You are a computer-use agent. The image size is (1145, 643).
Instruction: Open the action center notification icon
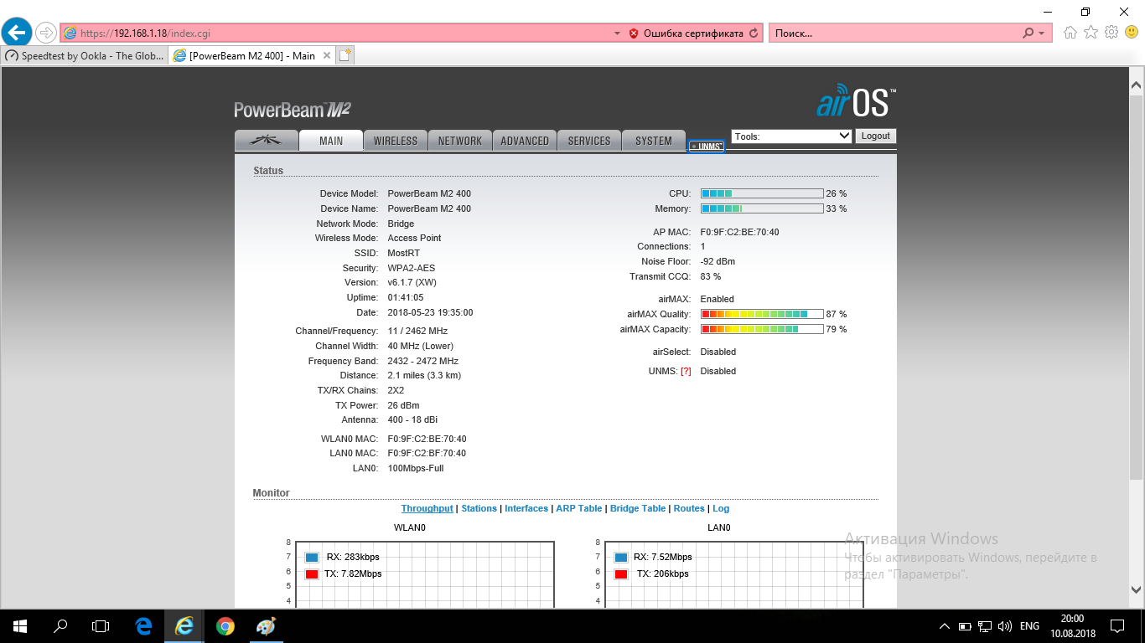1117,625
